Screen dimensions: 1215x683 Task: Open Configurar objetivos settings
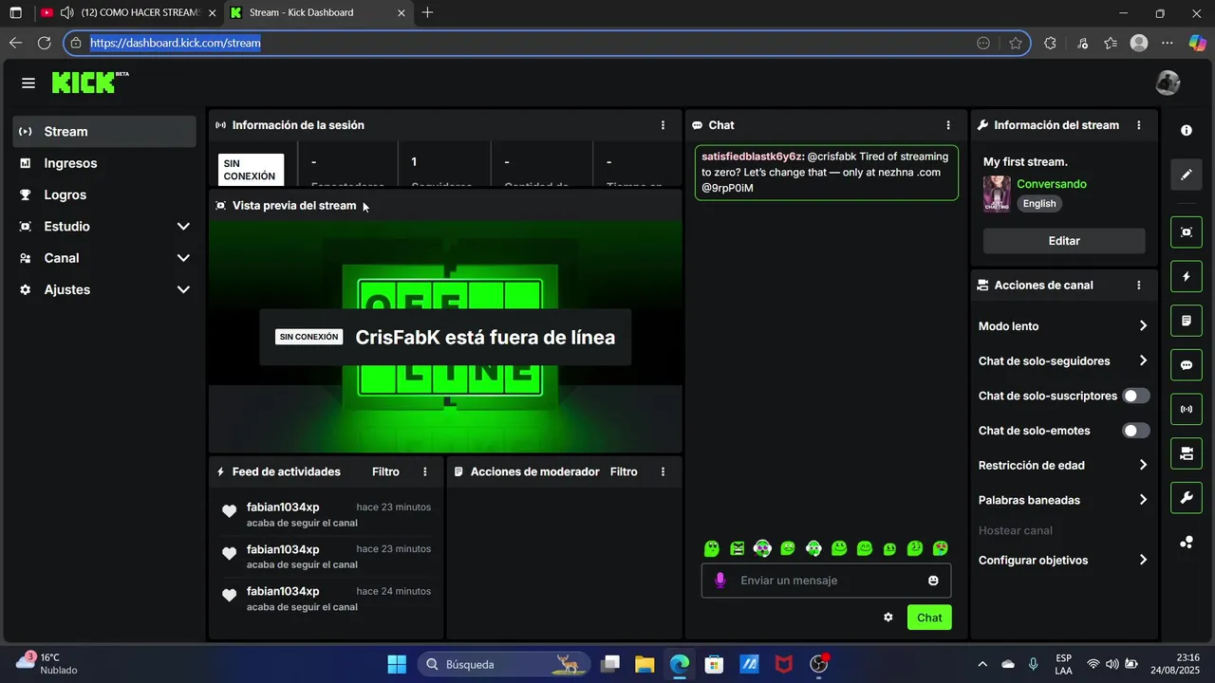pos(1063,561)
